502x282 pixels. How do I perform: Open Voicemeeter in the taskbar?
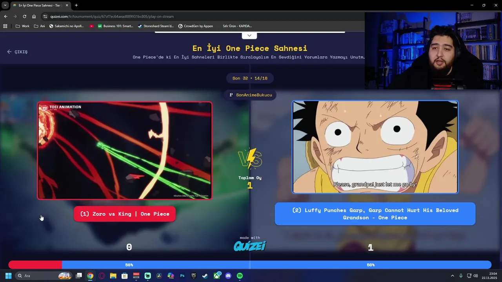(x=136, y=276)
